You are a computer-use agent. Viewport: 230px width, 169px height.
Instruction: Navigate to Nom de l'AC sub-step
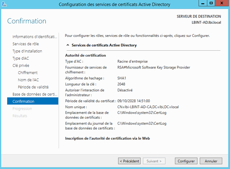point(28,80)
